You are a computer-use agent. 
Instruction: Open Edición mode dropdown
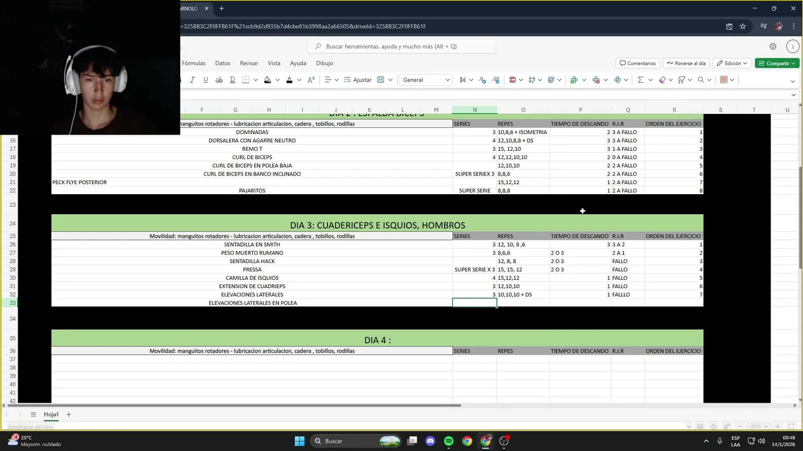[x=732, y=63]
